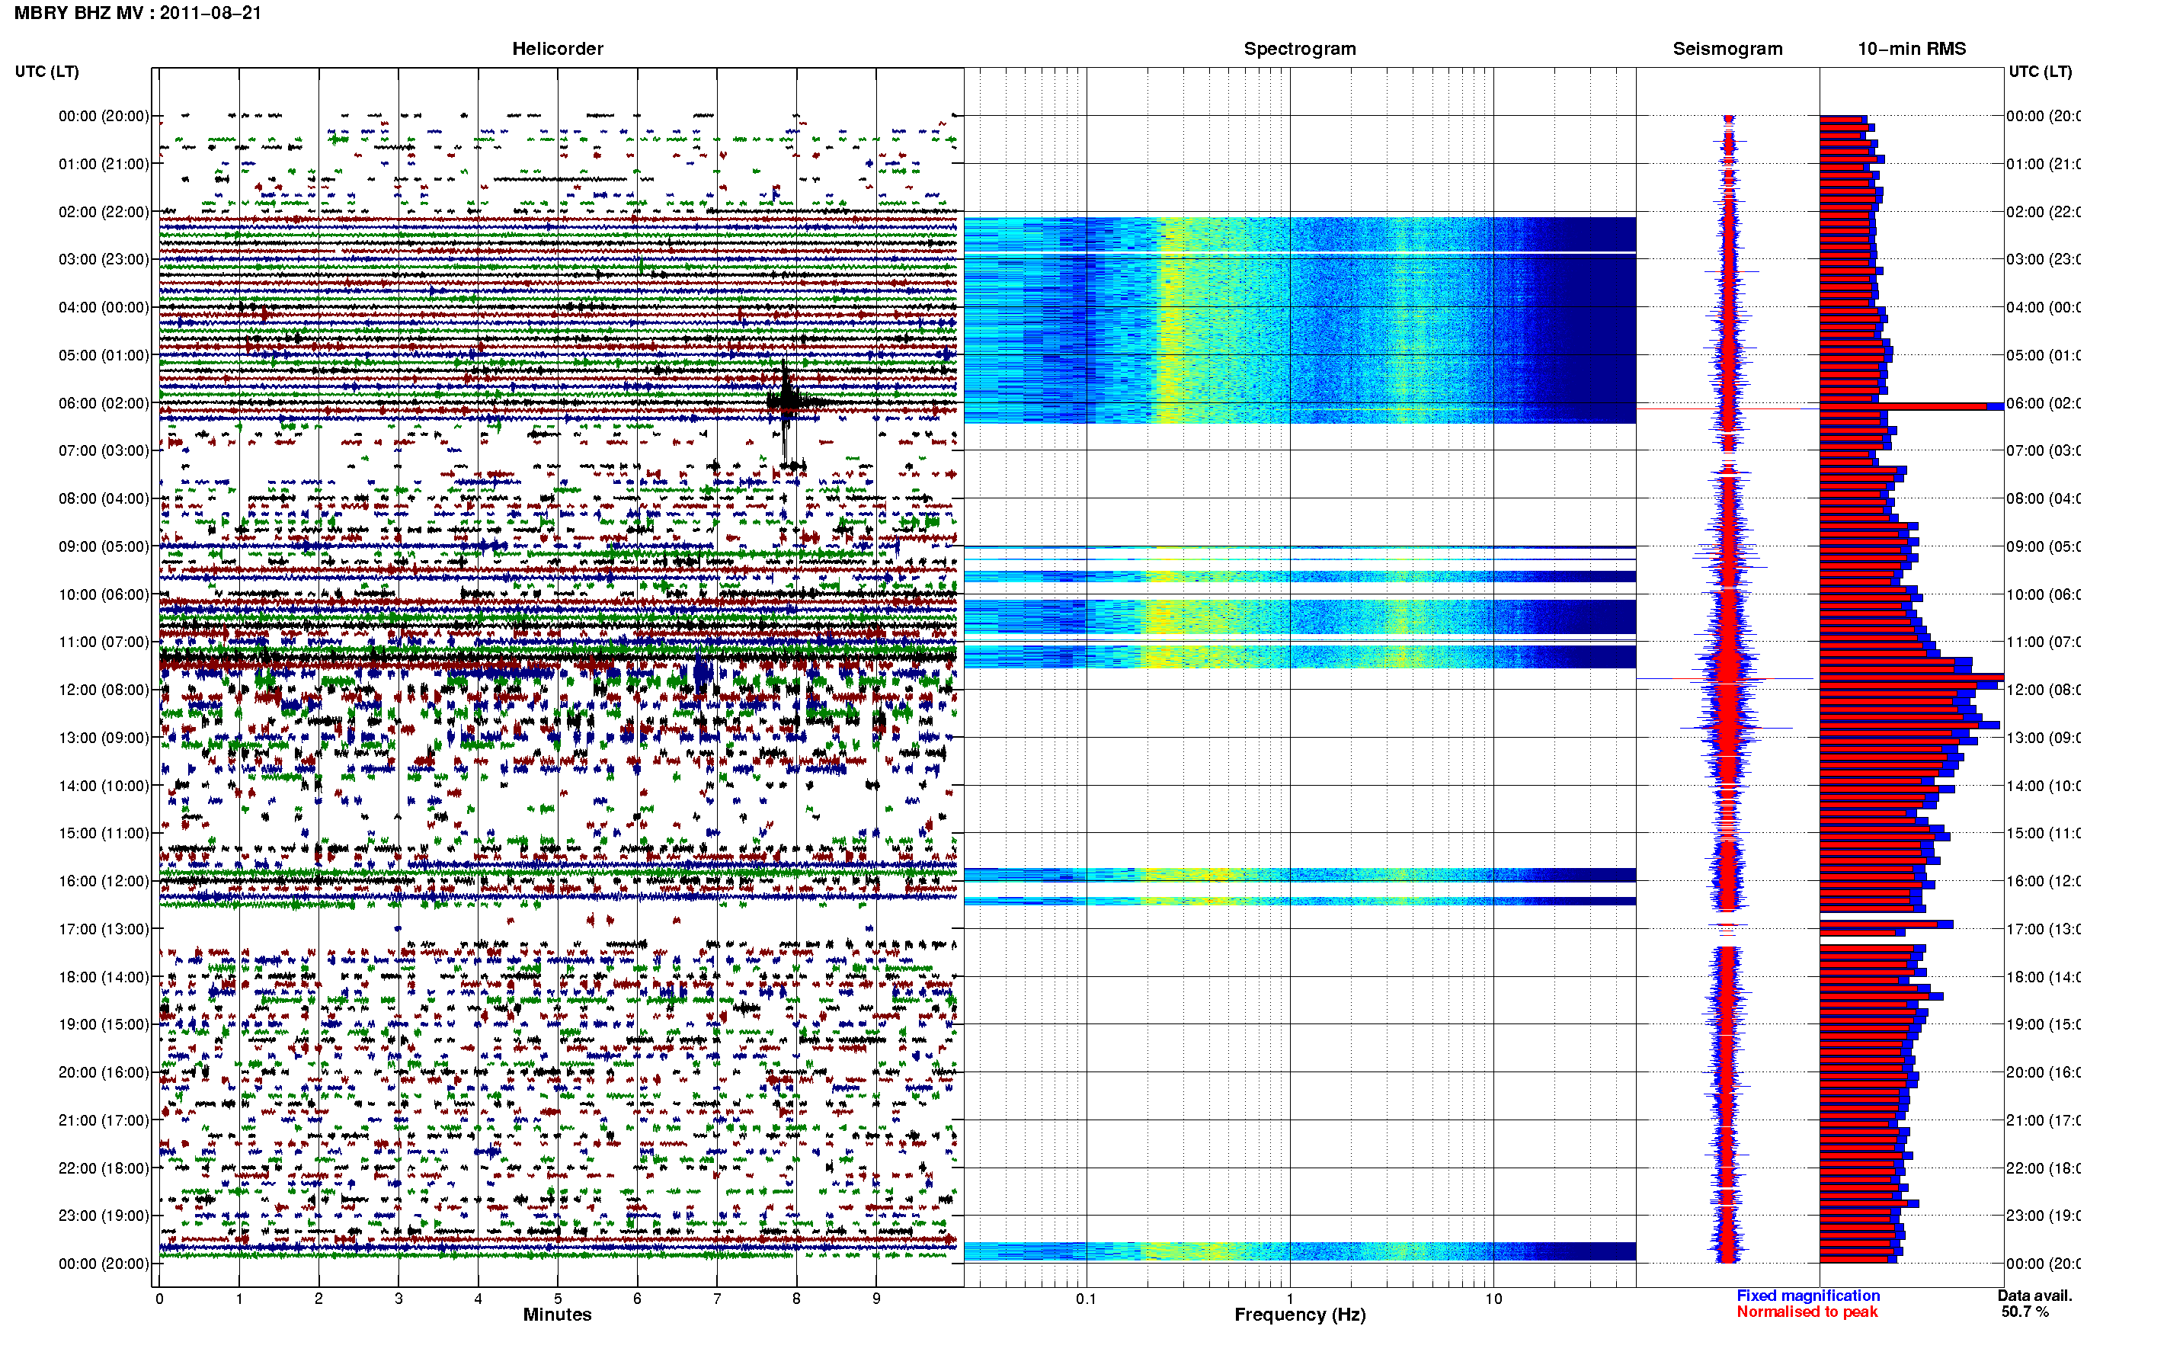The image size is (2167, 1355).
Task: Click the 21:00 (17:00) Helicorder time label
Action: tap(104, 1121)
